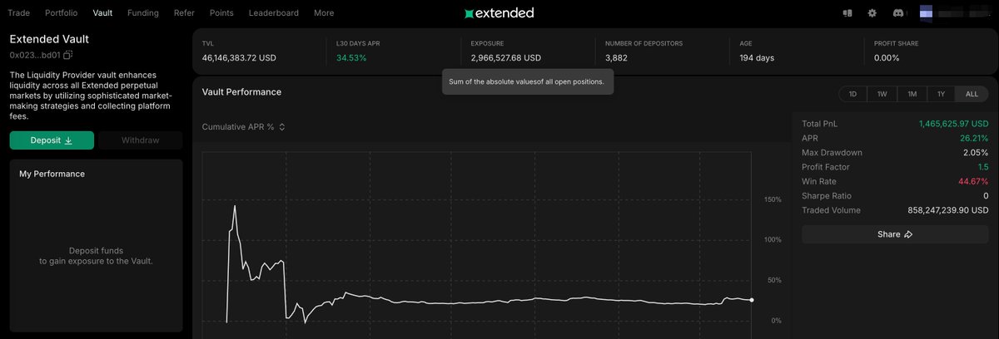Click the NUMBER OF DEPOSITORS label
Image resolution: width=999 pixels, height=339 pixels.
[644, 43]
